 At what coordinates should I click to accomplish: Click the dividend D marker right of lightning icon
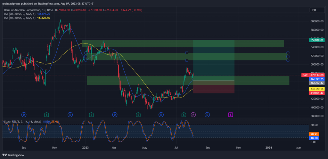(207, 115)
